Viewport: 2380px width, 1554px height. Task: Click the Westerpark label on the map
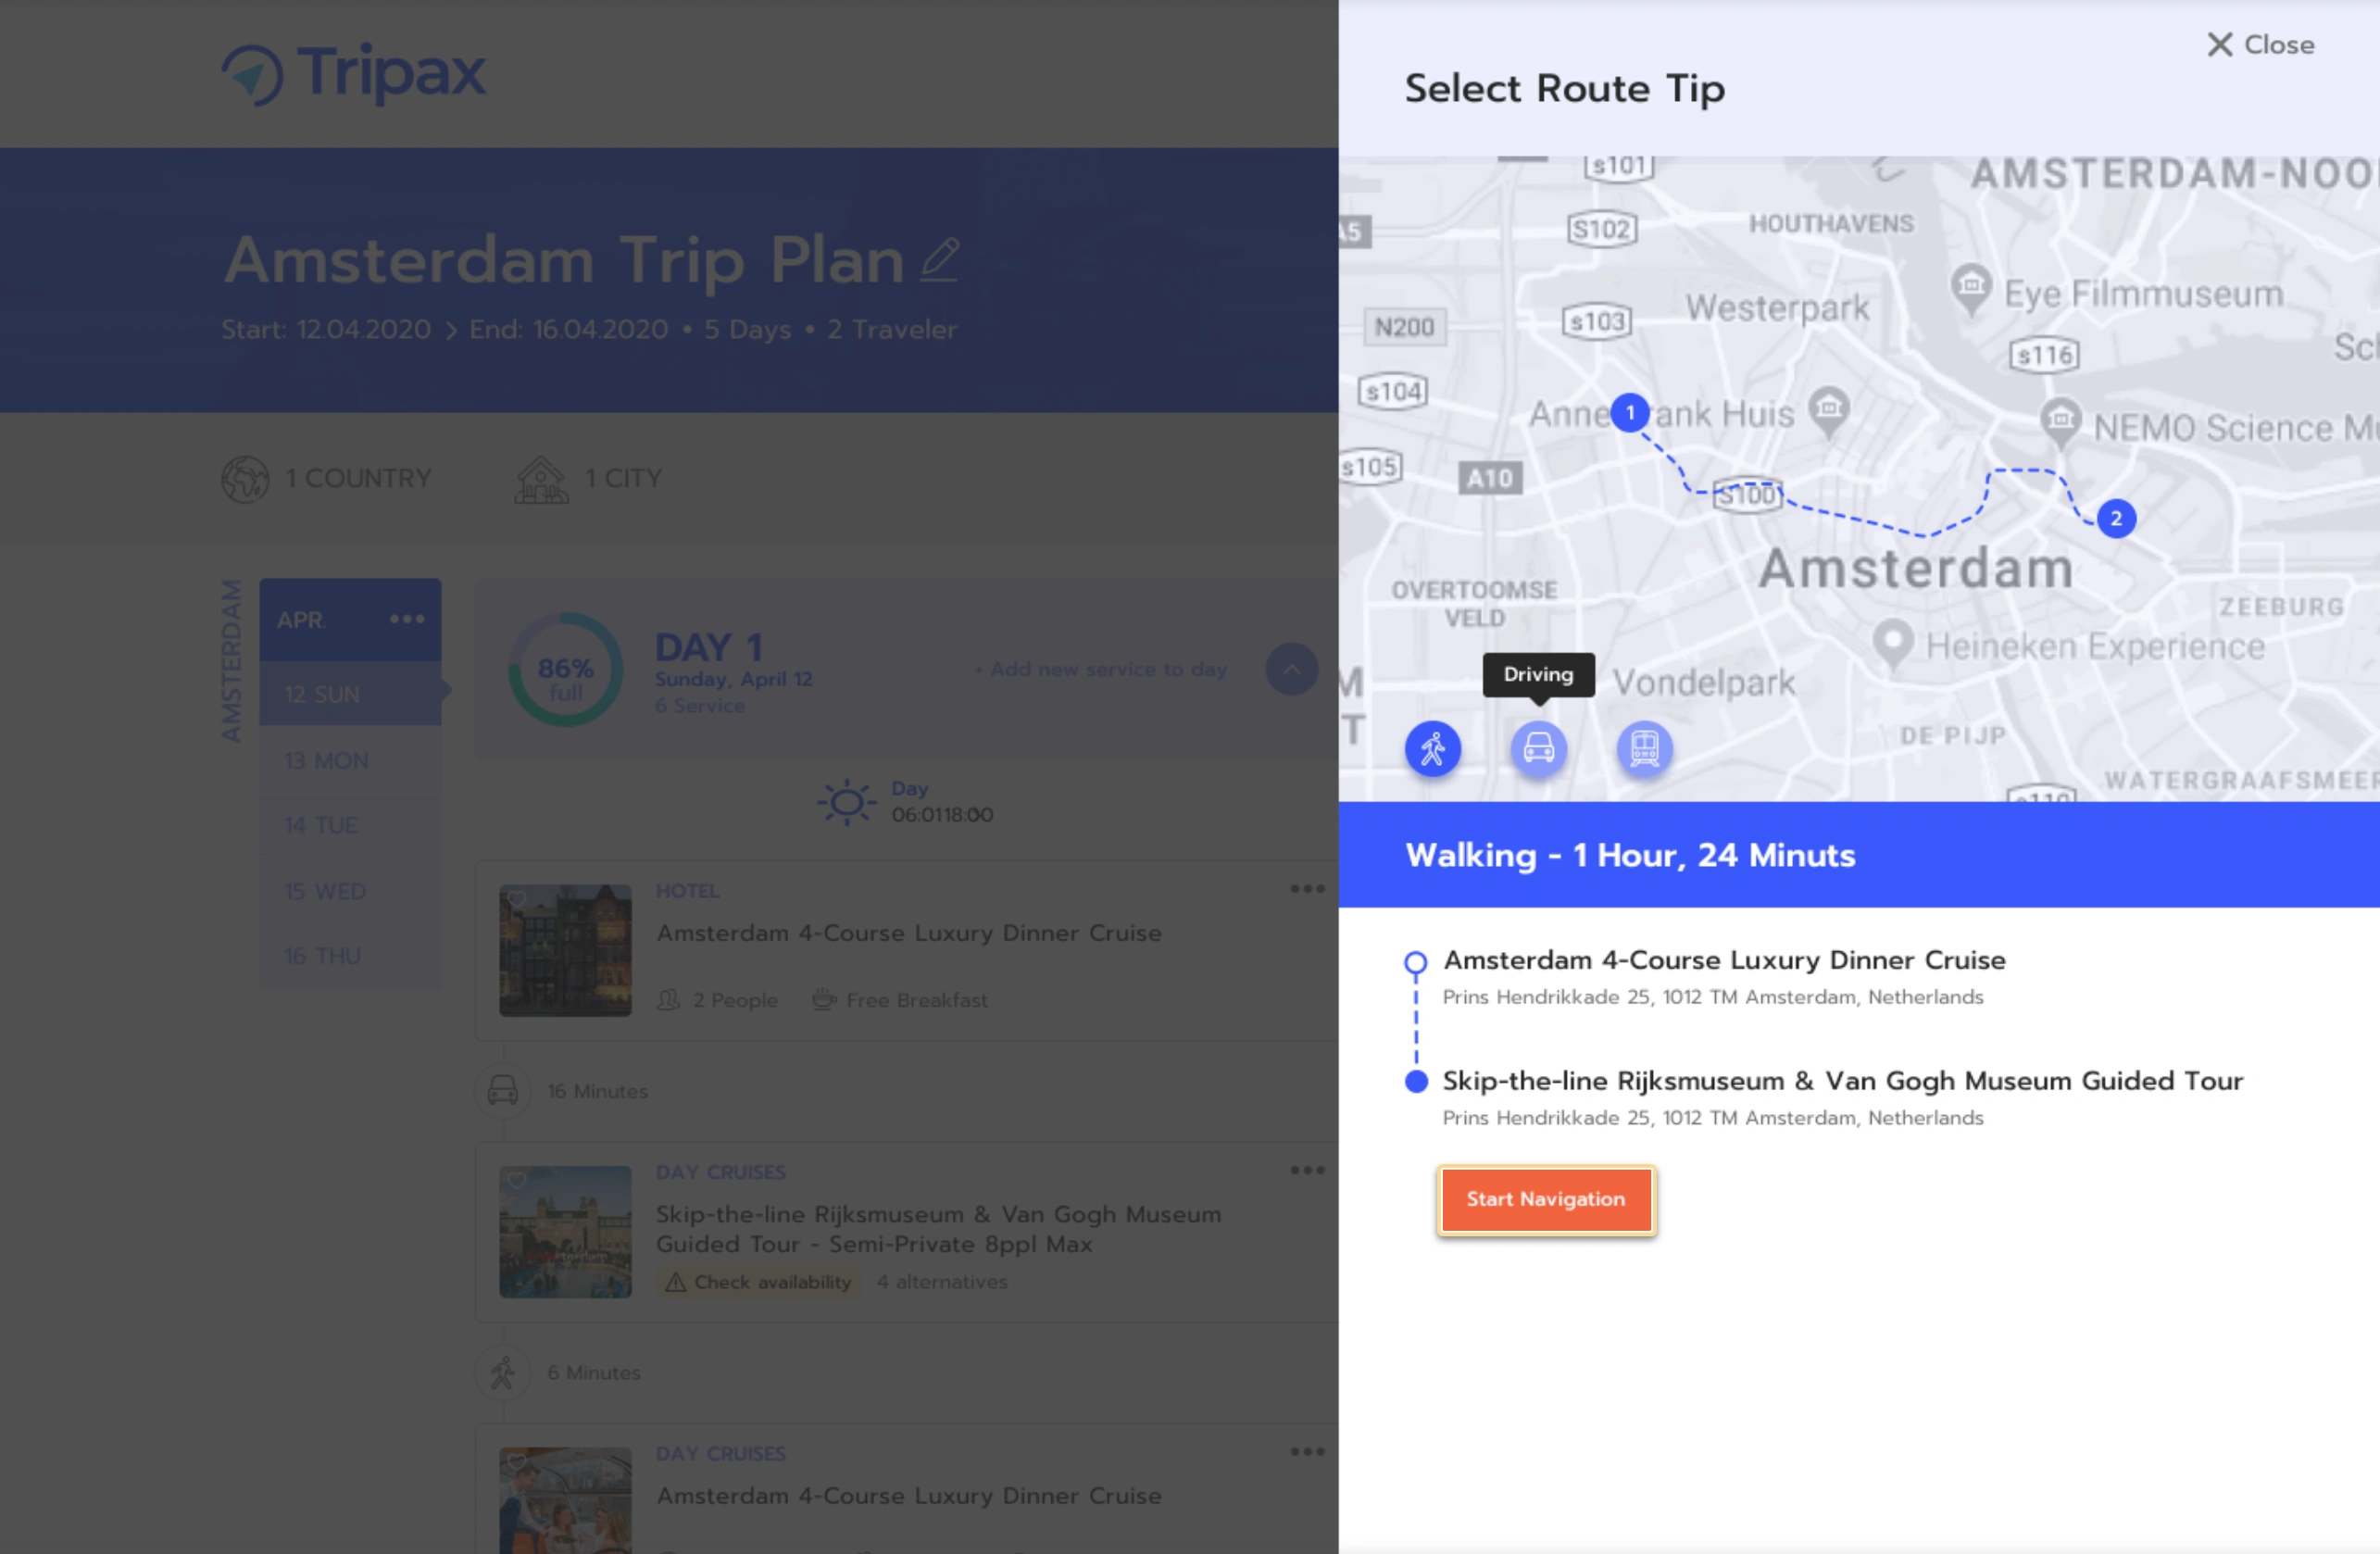[1777, 308]
